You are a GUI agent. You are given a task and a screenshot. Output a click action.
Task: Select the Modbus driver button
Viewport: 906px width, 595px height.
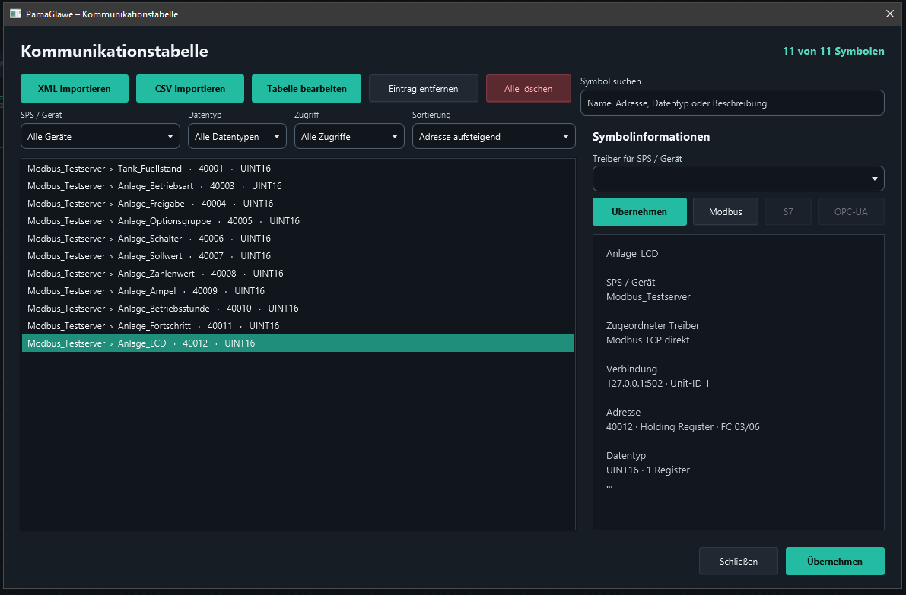click(x=725, y=212)
